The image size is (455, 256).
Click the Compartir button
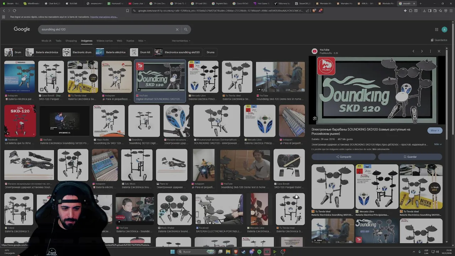[343, 157]
